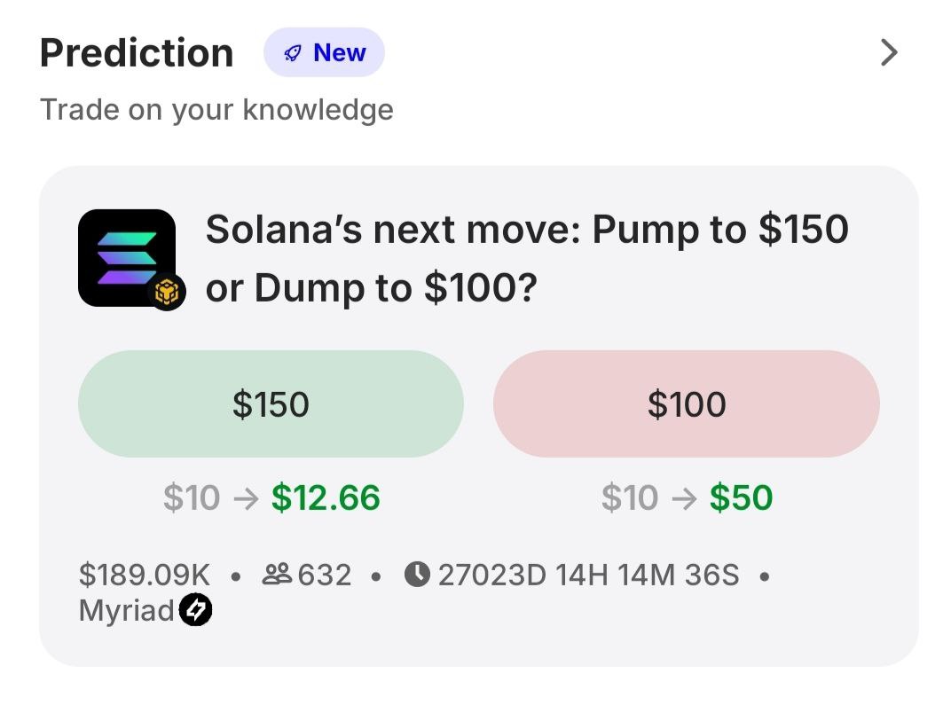The height and width of the screenshot is (705, 951).
Task: Click the 632 participants count
Action: tap(325, 576)
